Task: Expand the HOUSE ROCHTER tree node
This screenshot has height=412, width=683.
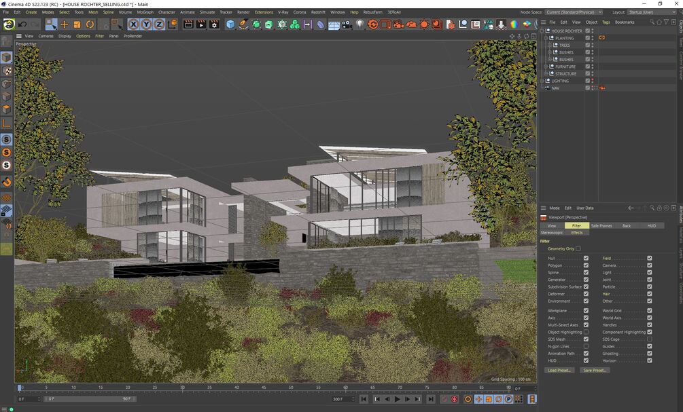Action: coord(542,31)
